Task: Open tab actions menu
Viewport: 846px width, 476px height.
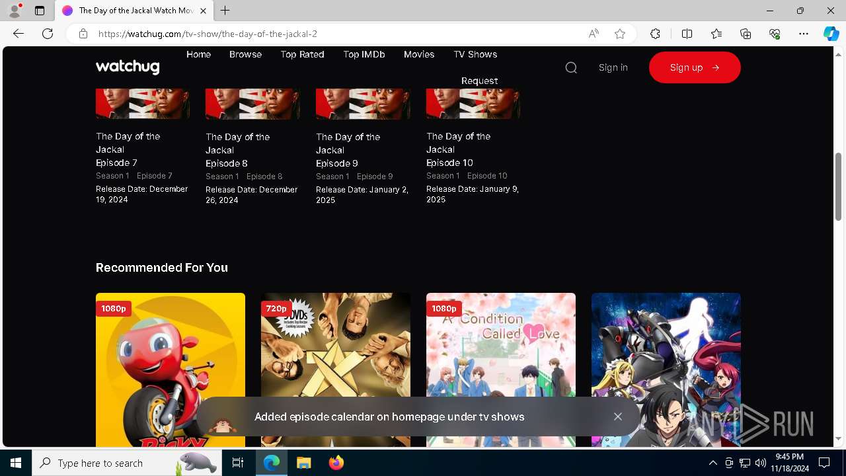Action: pyautogui.click(x=40, y=11)
